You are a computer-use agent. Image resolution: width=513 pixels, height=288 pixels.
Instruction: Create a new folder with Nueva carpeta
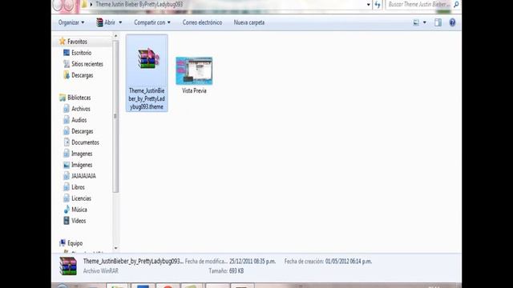pos(249,22)
